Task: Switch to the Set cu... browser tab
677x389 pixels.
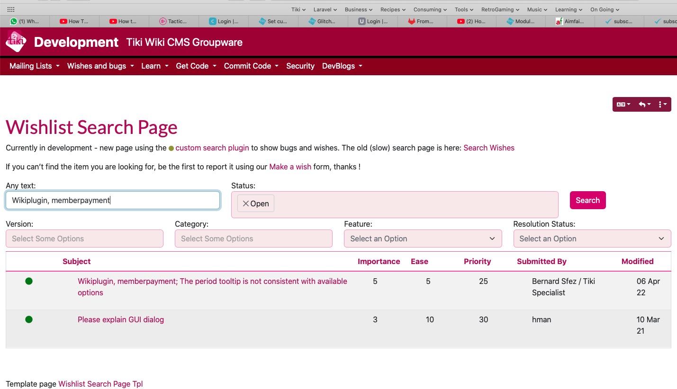Action: tap(273, 21)
